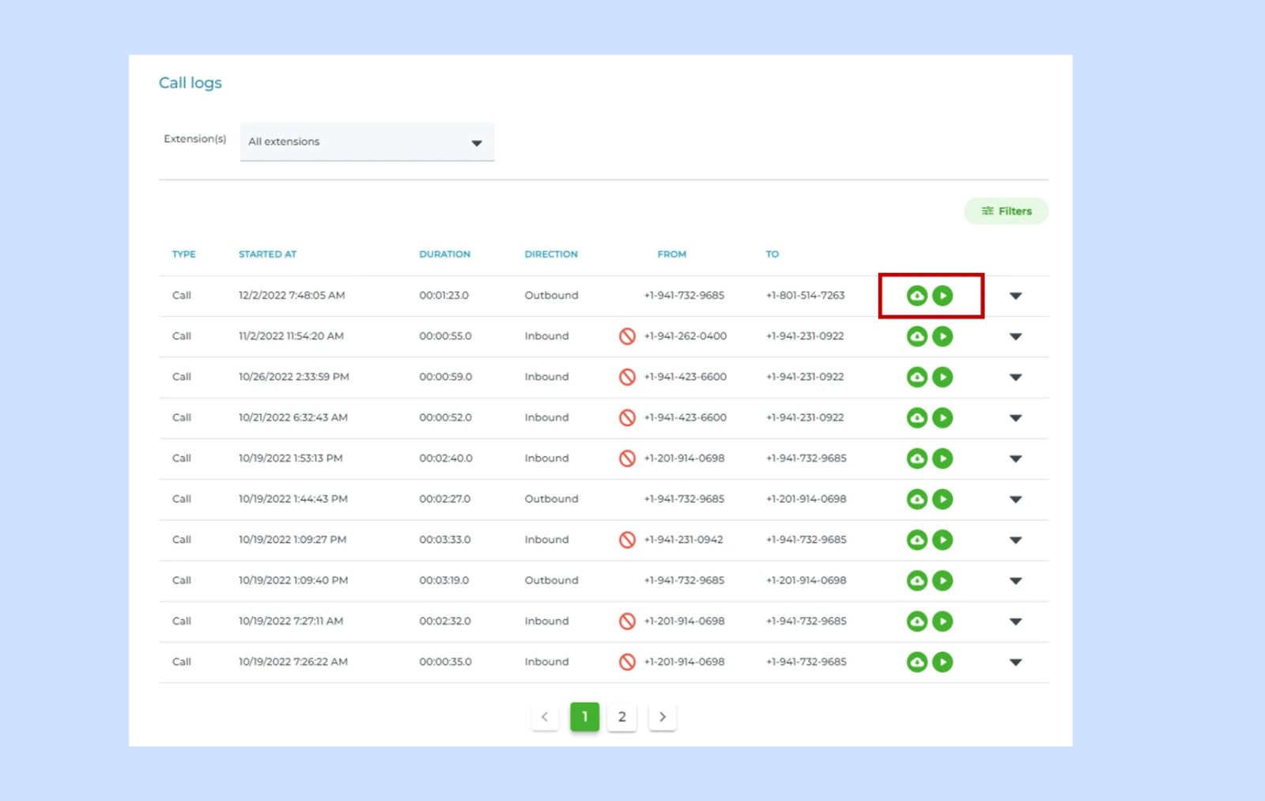Open the Filters panel
The width and height of the screenshot is (1265, 801).
coord(1006,211)
